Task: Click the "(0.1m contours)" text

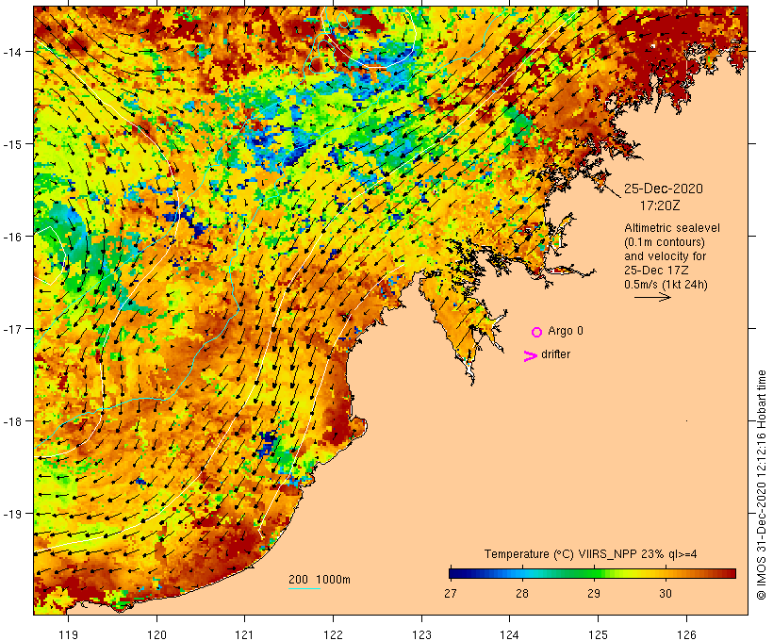Action: 665,242
